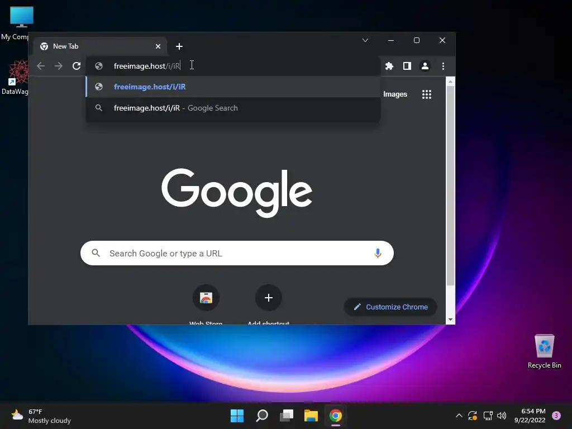Open Chrome three-dot menu

coord(443,66)
